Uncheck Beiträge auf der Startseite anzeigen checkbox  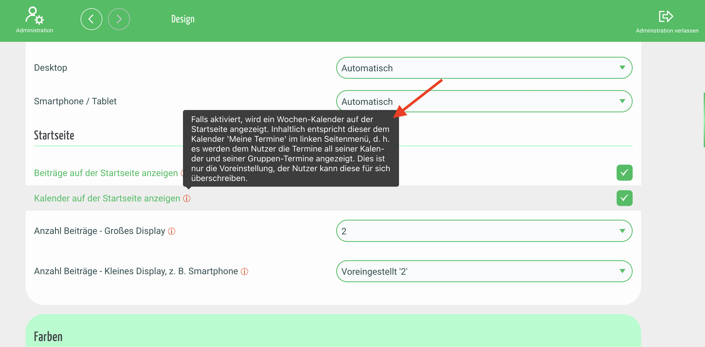point(624,173)
